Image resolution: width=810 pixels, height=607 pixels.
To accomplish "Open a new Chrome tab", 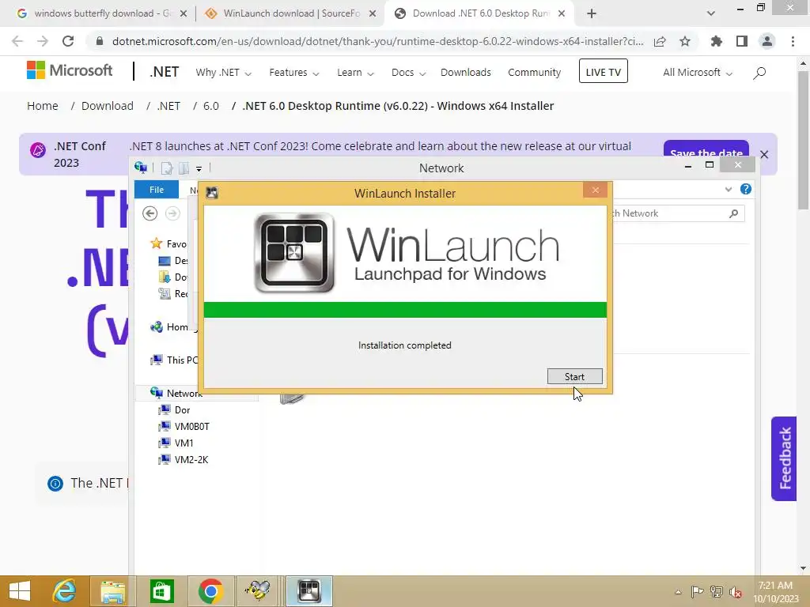I will coord(592,13).
